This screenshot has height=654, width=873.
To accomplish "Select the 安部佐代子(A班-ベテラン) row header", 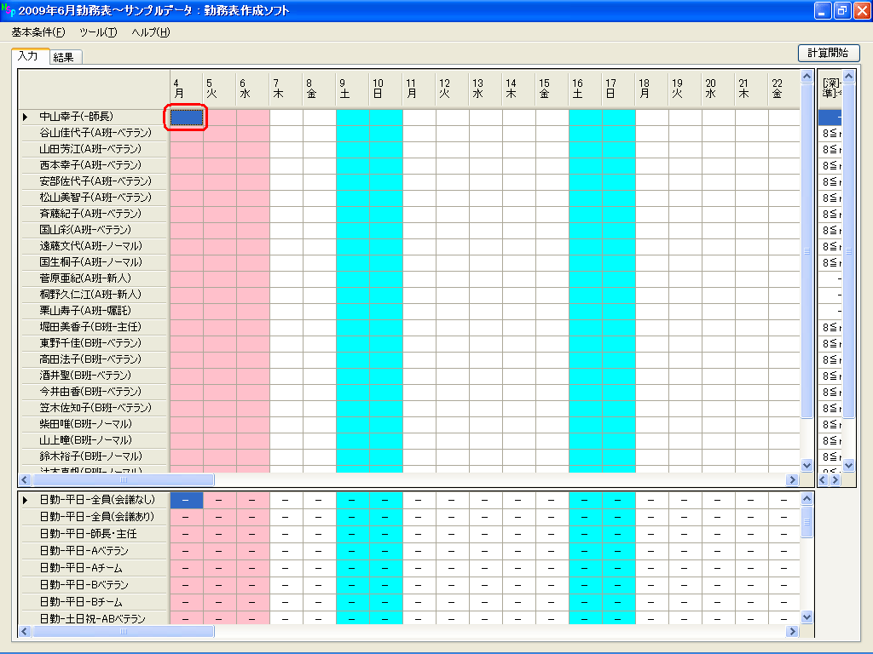I will point(94,181).
